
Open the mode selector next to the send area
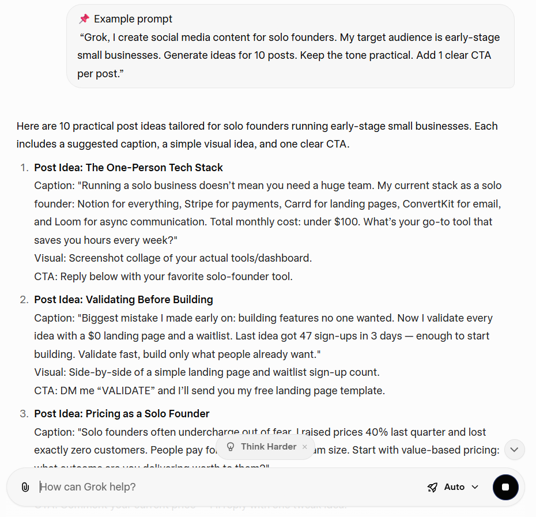455,487
